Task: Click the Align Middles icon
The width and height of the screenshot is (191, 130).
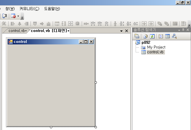Action: click(42, 23)
